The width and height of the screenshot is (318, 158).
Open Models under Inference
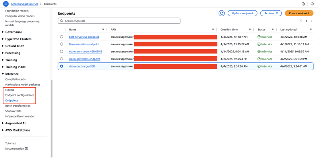10,90
